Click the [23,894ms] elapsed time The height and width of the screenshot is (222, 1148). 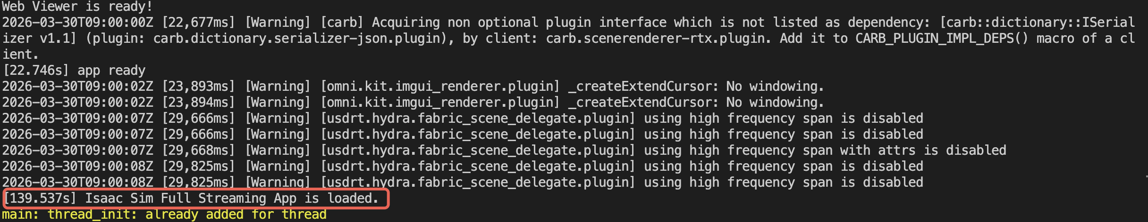tap(198, 103)
